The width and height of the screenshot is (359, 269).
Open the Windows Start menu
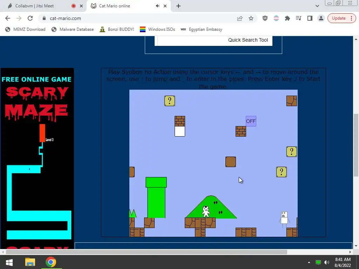[9, 262]
